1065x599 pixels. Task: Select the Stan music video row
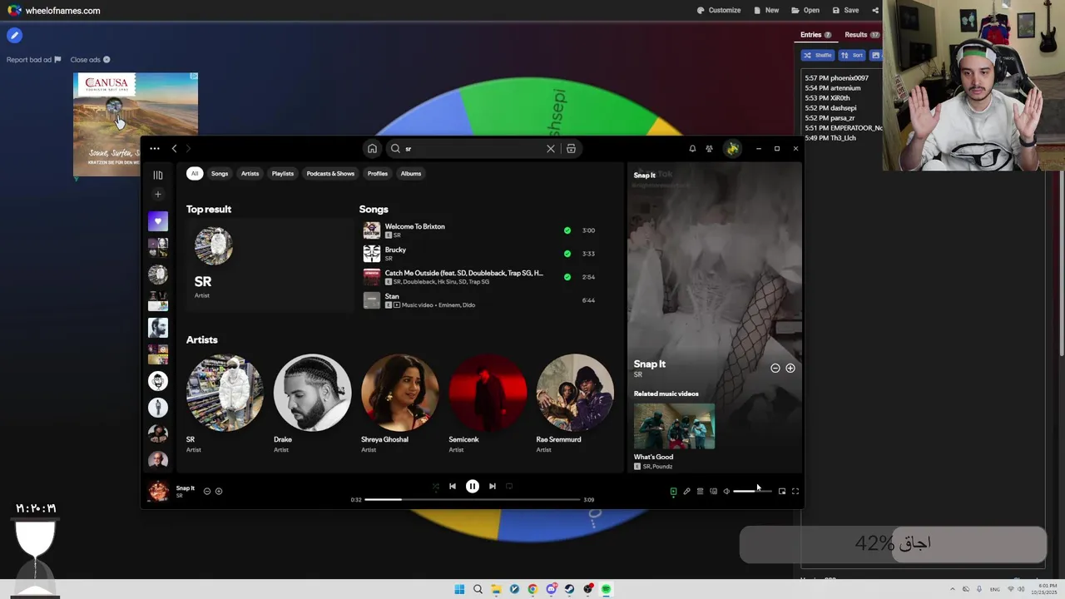[481, 300]
